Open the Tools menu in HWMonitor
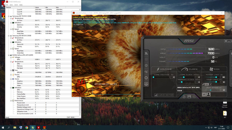The height and width of the screenshot is (130, 232). click(x=16, y=5)
